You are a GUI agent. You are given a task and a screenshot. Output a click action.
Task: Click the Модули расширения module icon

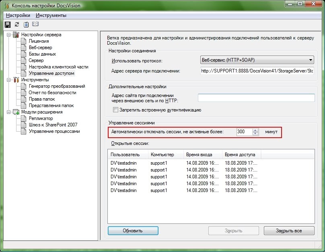16,112
